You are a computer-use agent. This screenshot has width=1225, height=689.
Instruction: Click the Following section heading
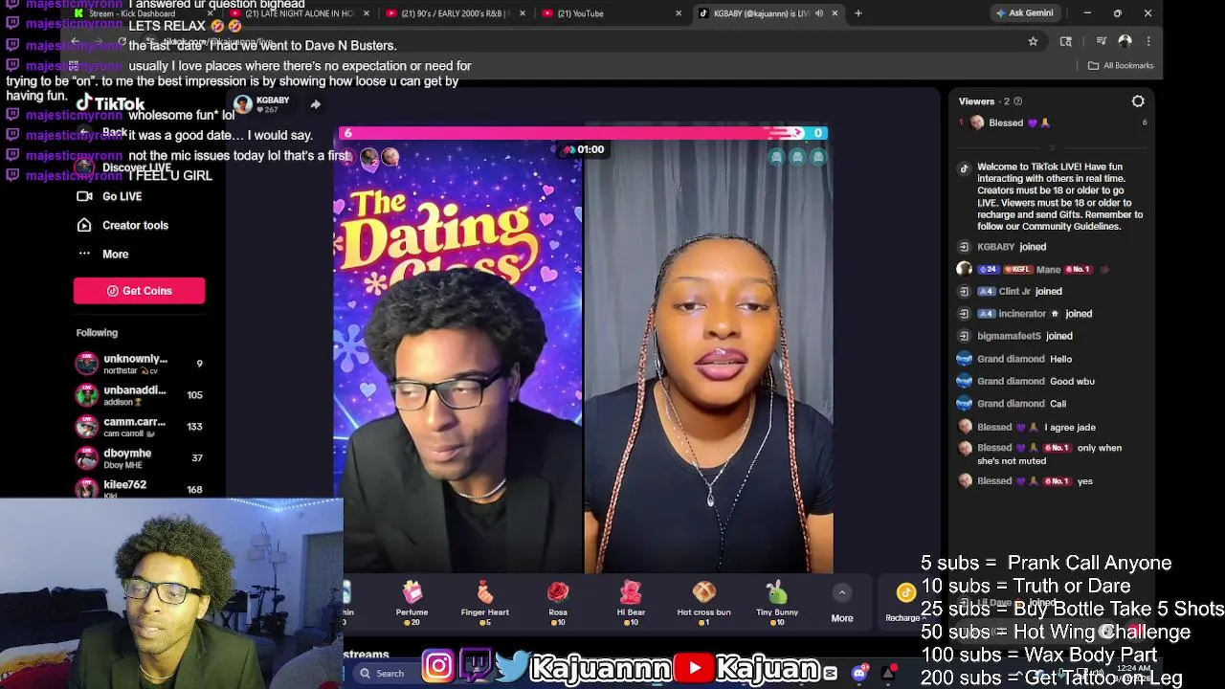click(97, 333)
